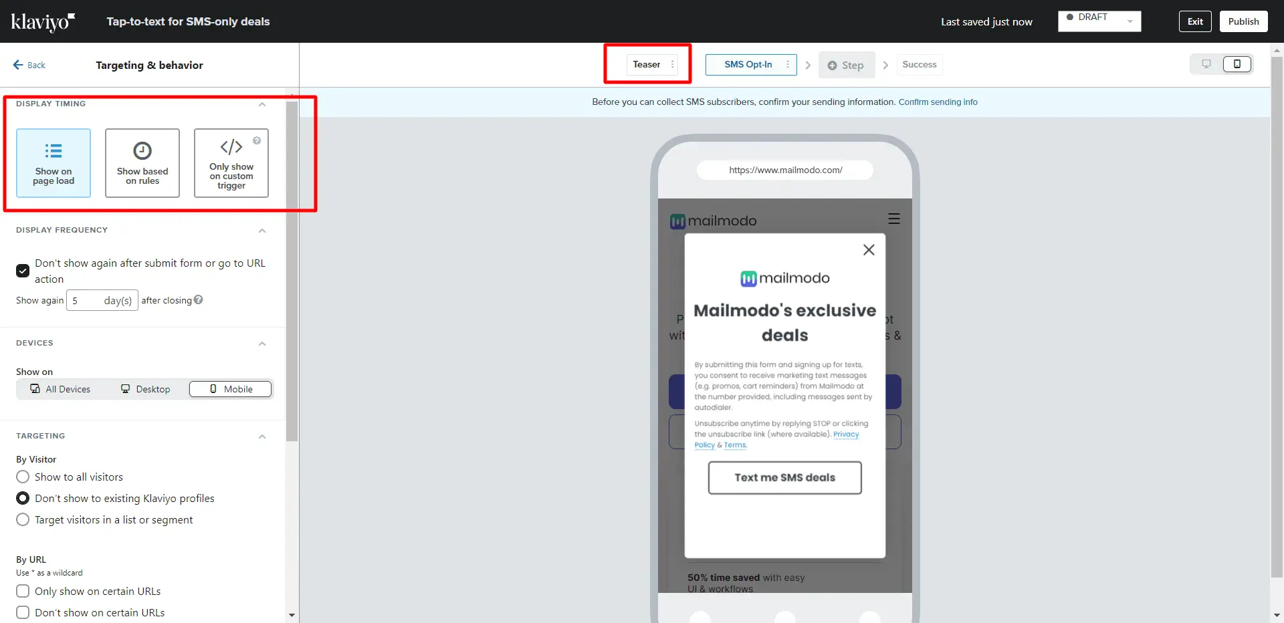Switch to desktop preview mode
The width and height of the screenshot is (1284, 623).
[1206, 64]
